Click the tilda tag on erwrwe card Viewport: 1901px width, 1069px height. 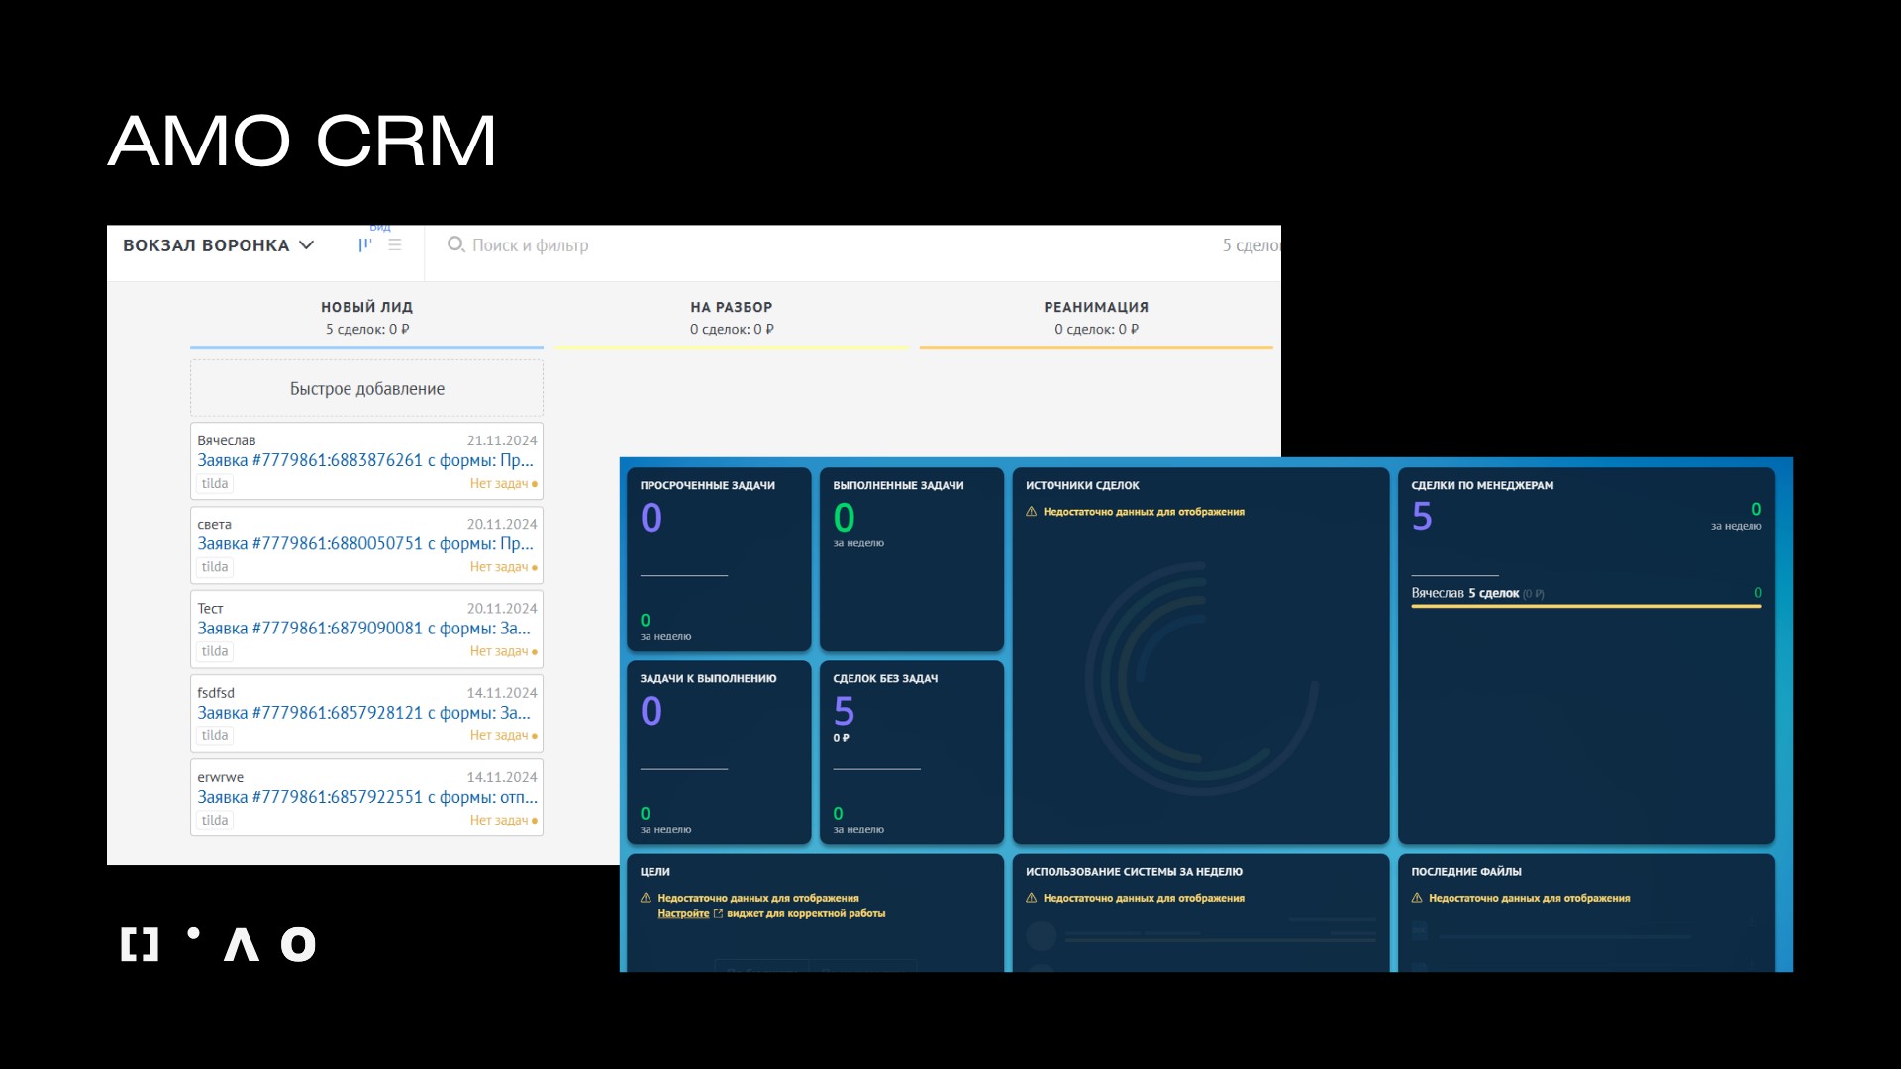[215, 820]
